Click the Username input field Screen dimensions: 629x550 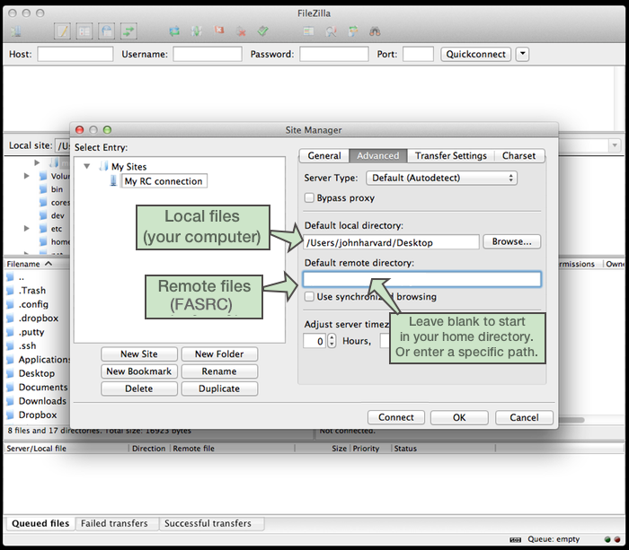[x=208, y=54]
